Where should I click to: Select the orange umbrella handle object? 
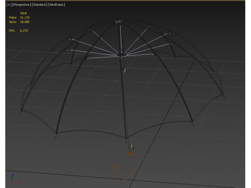(124, 166)
